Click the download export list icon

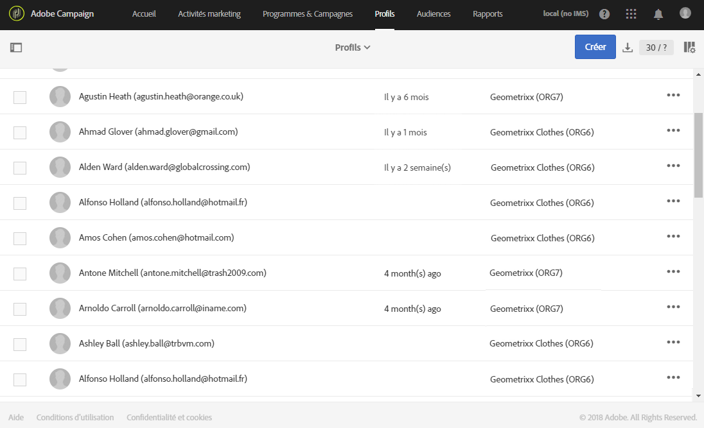pos(628,47)
